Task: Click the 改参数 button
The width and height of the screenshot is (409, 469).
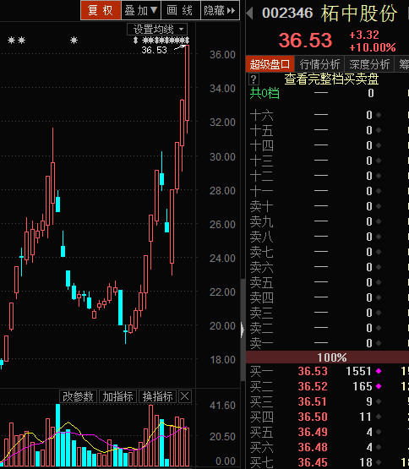Action: tap(78, 396)
